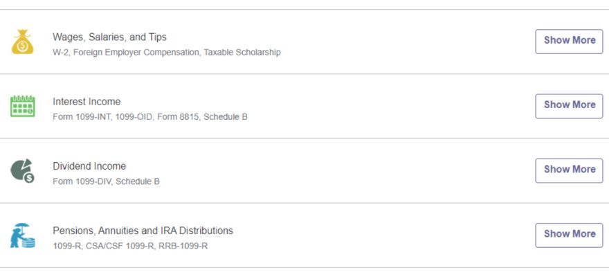The height and width of the screenshot is (277, 609).
Task: Show more for Interest Income
Action: (569, 106)
